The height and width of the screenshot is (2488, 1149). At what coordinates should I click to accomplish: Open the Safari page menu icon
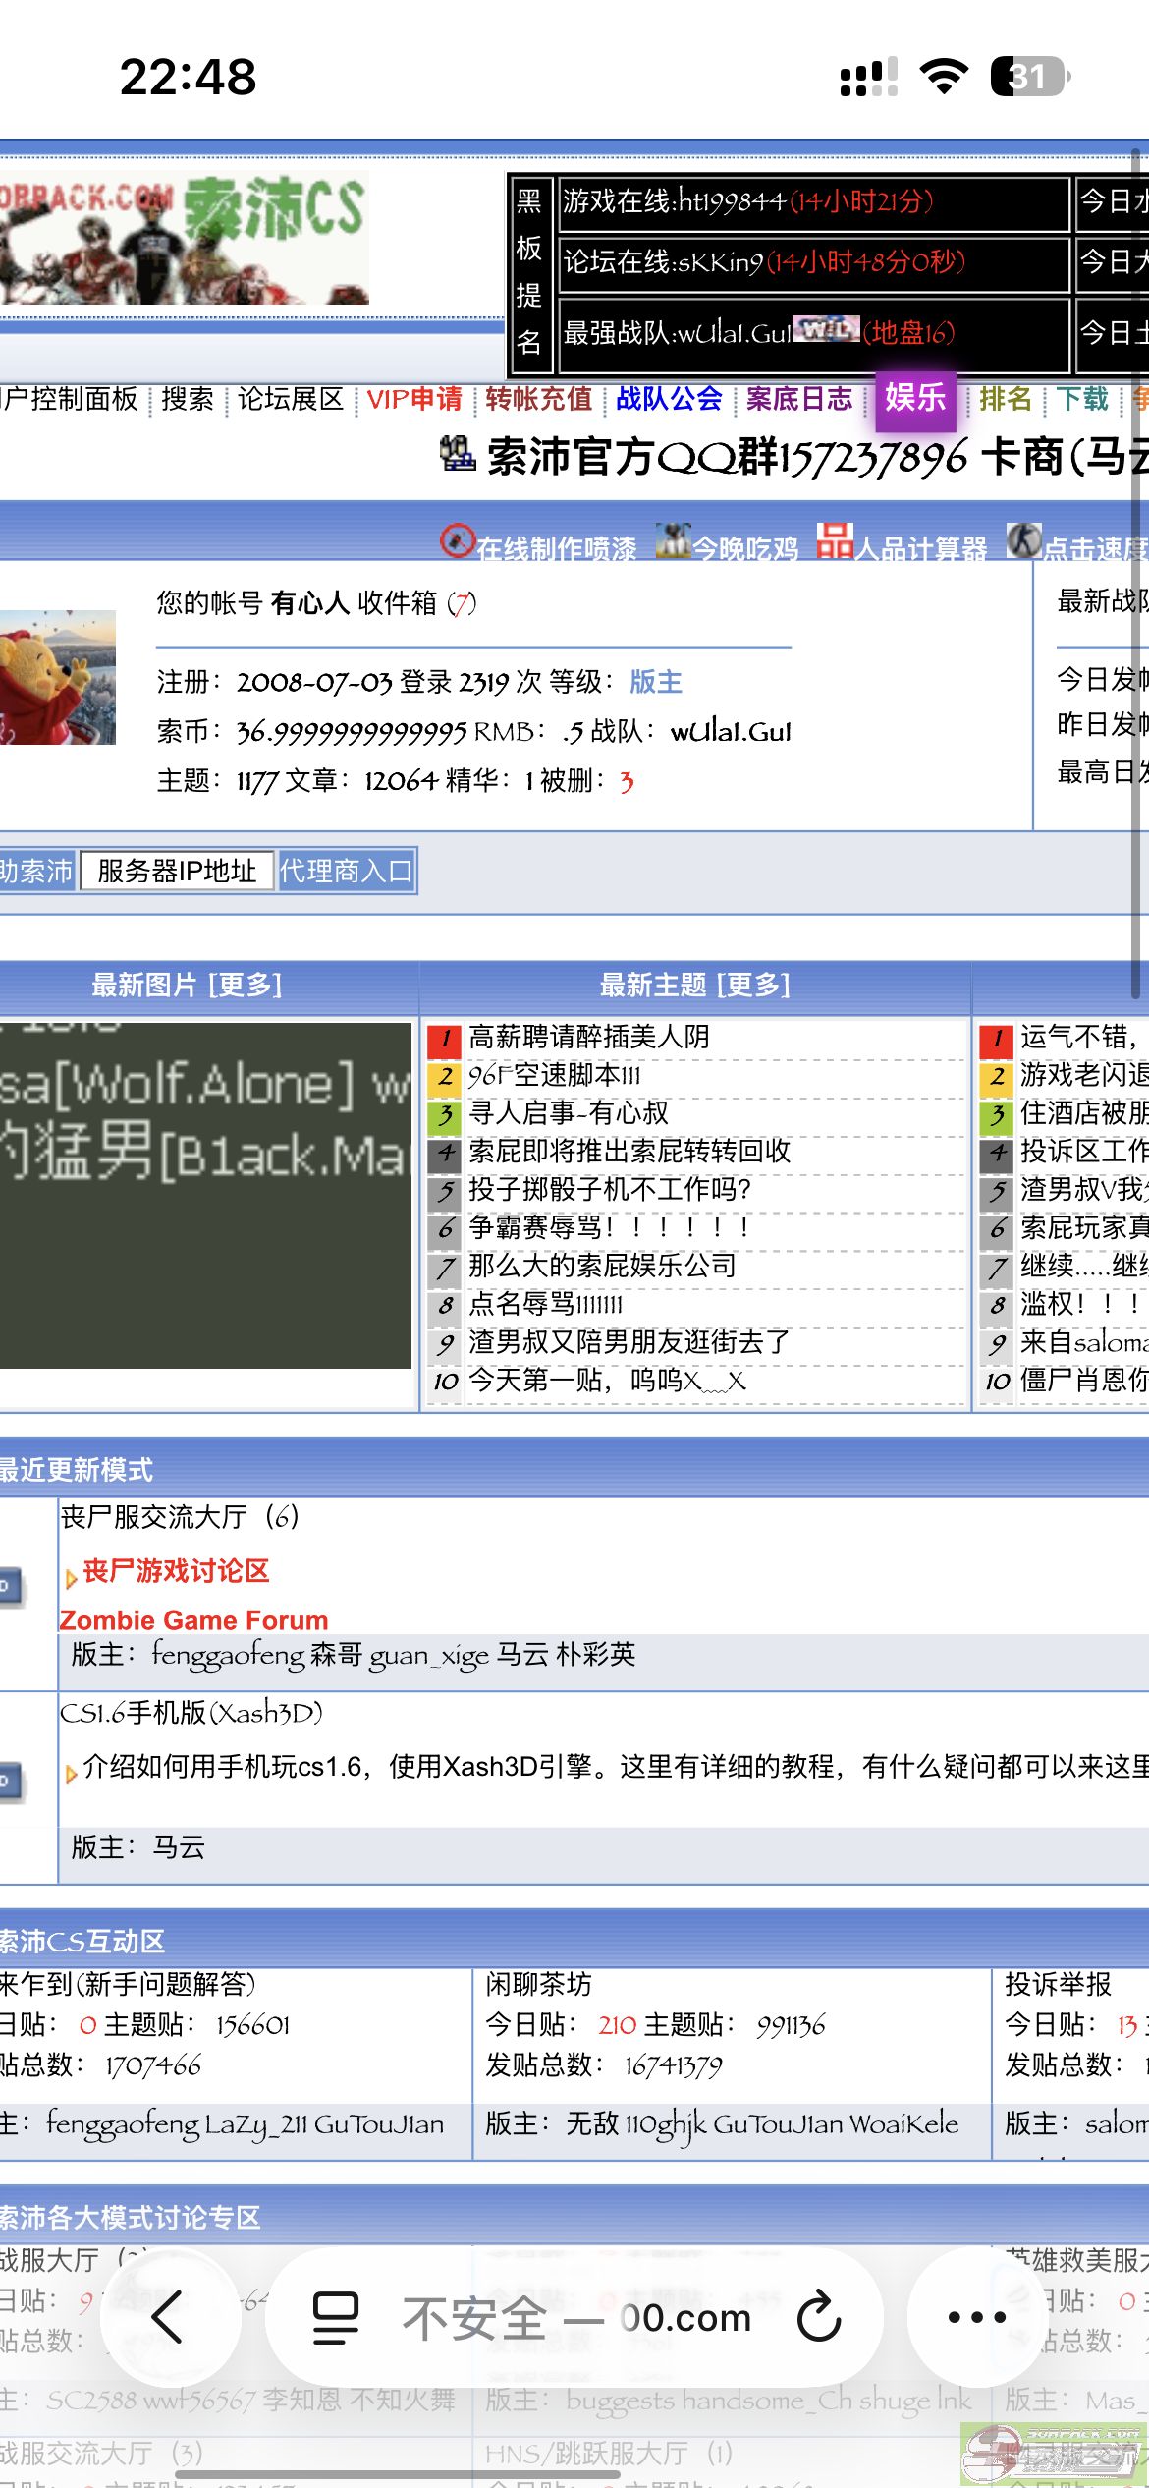pyautogui.click(x=335, y=2317)
